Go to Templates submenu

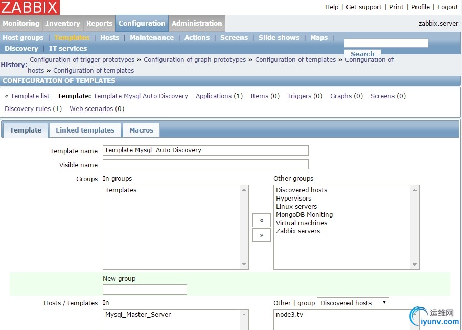tap(72, 38)
